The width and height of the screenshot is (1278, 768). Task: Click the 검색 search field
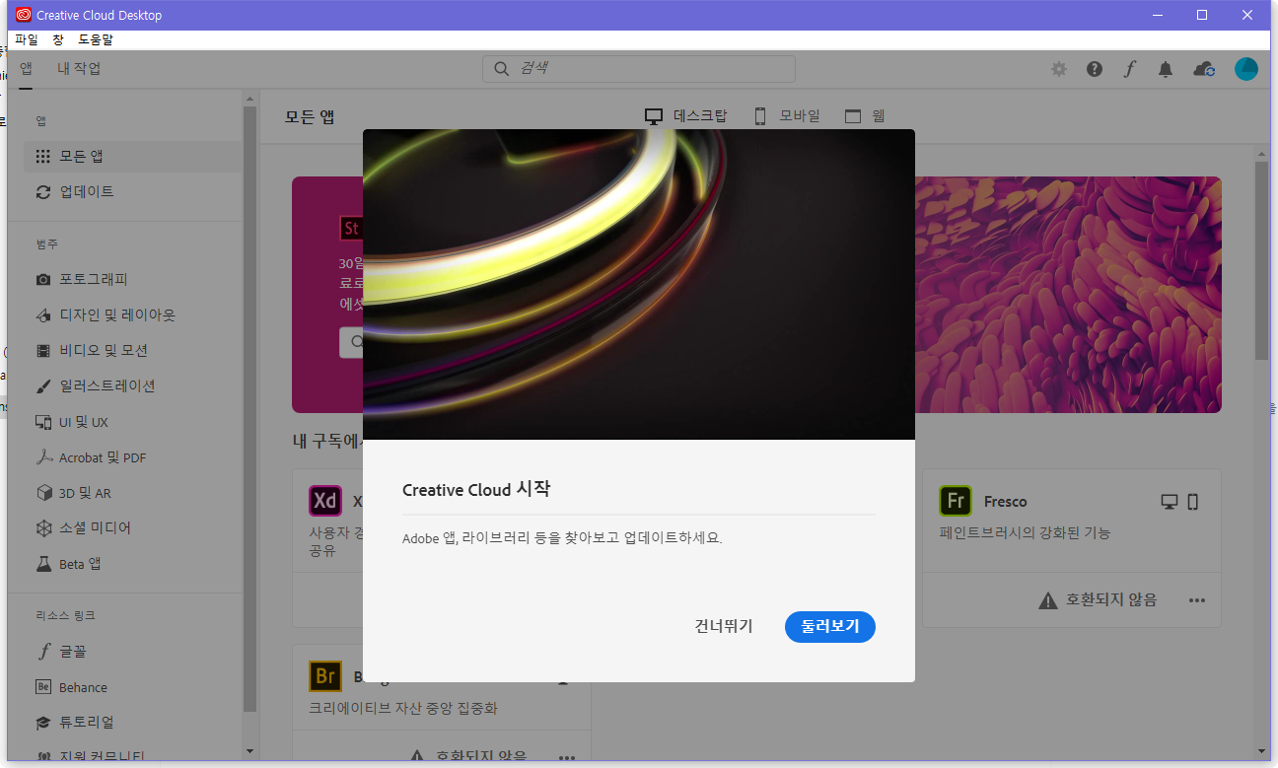click(638, 68)
